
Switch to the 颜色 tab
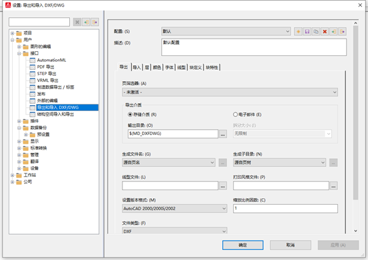click(157, 68)
